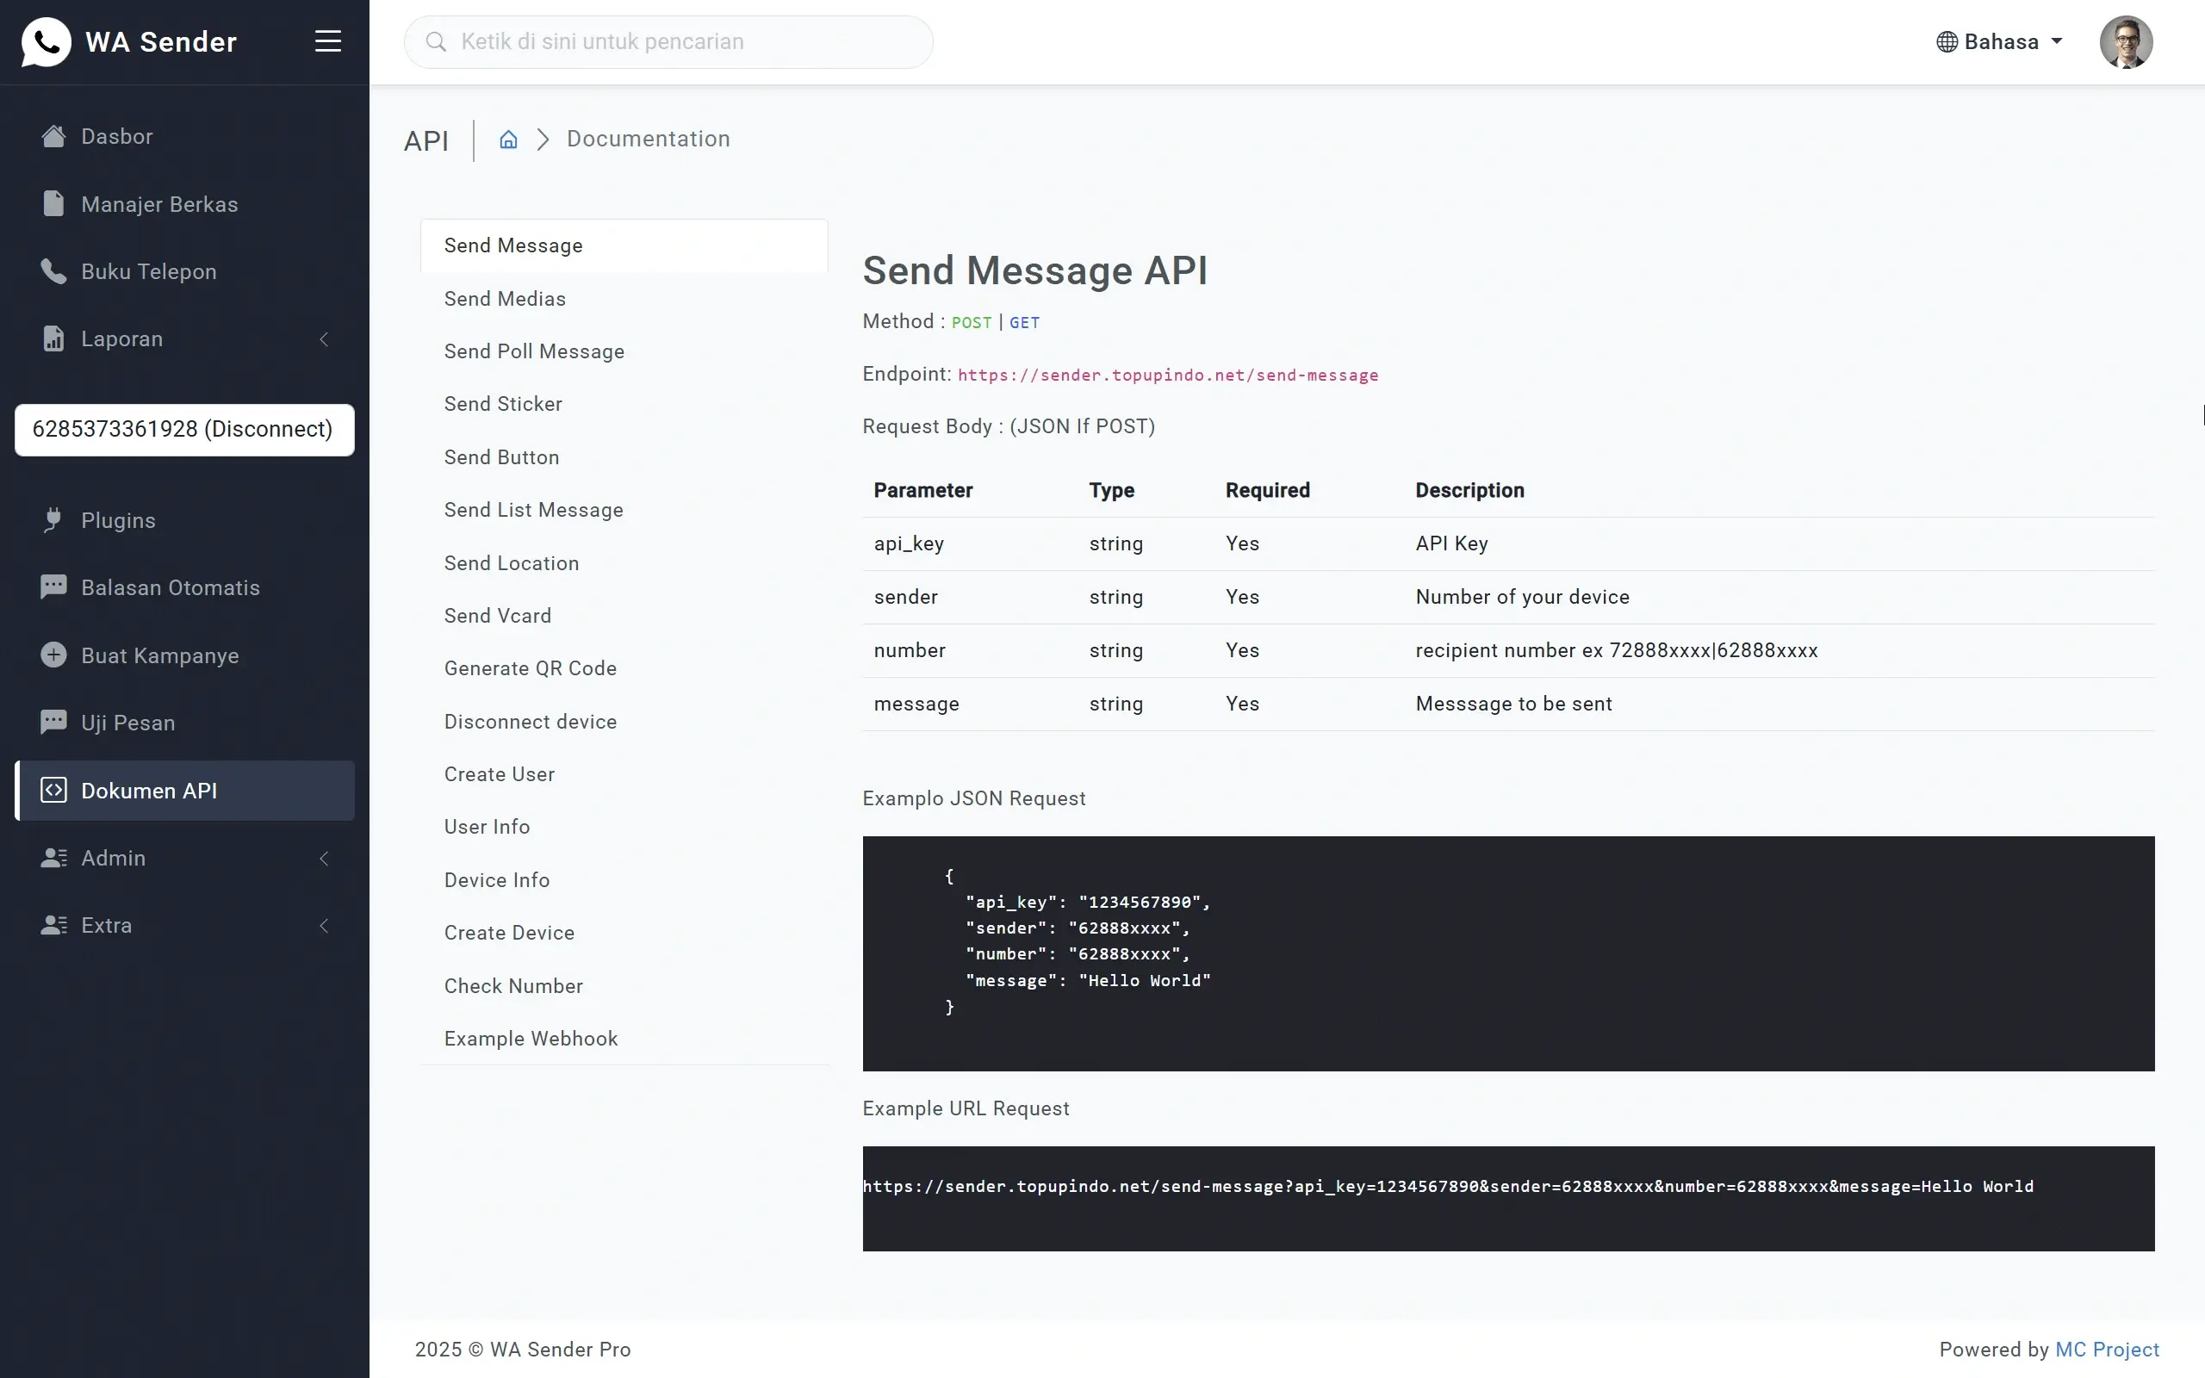Viewport: 2205px width, 1378px height.
Task: Select the Dokumen API code icon
Action: (53, 790)
